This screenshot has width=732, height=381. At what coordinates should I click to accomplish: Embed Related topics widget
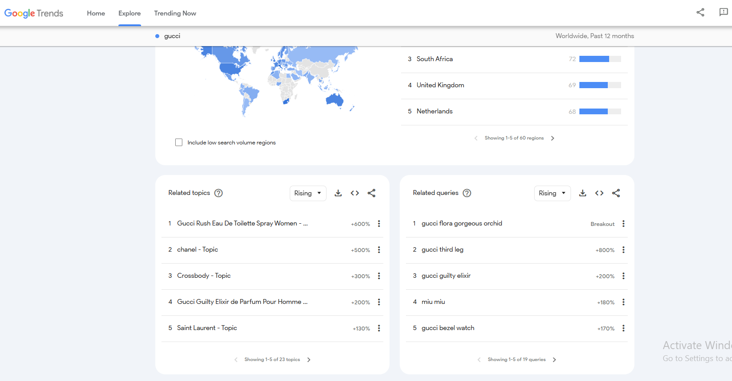355,193
